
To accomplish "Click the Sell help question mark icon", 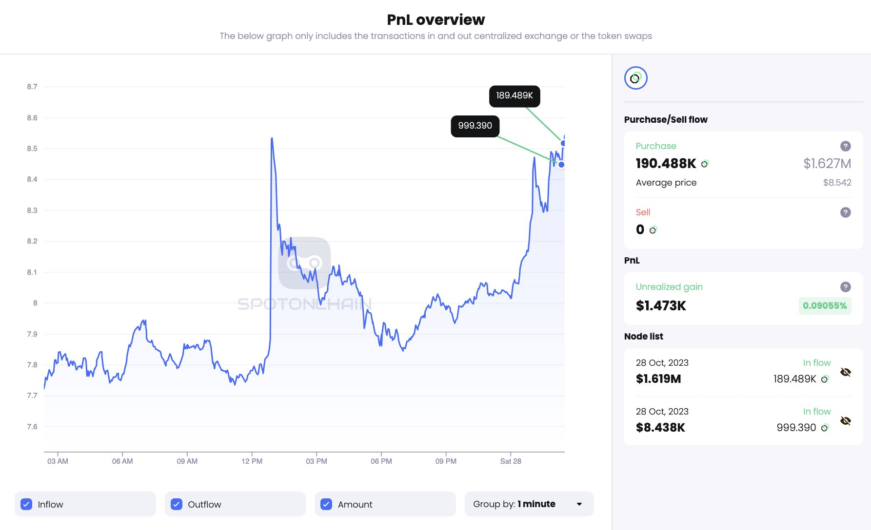I will (x=846, y=212).
